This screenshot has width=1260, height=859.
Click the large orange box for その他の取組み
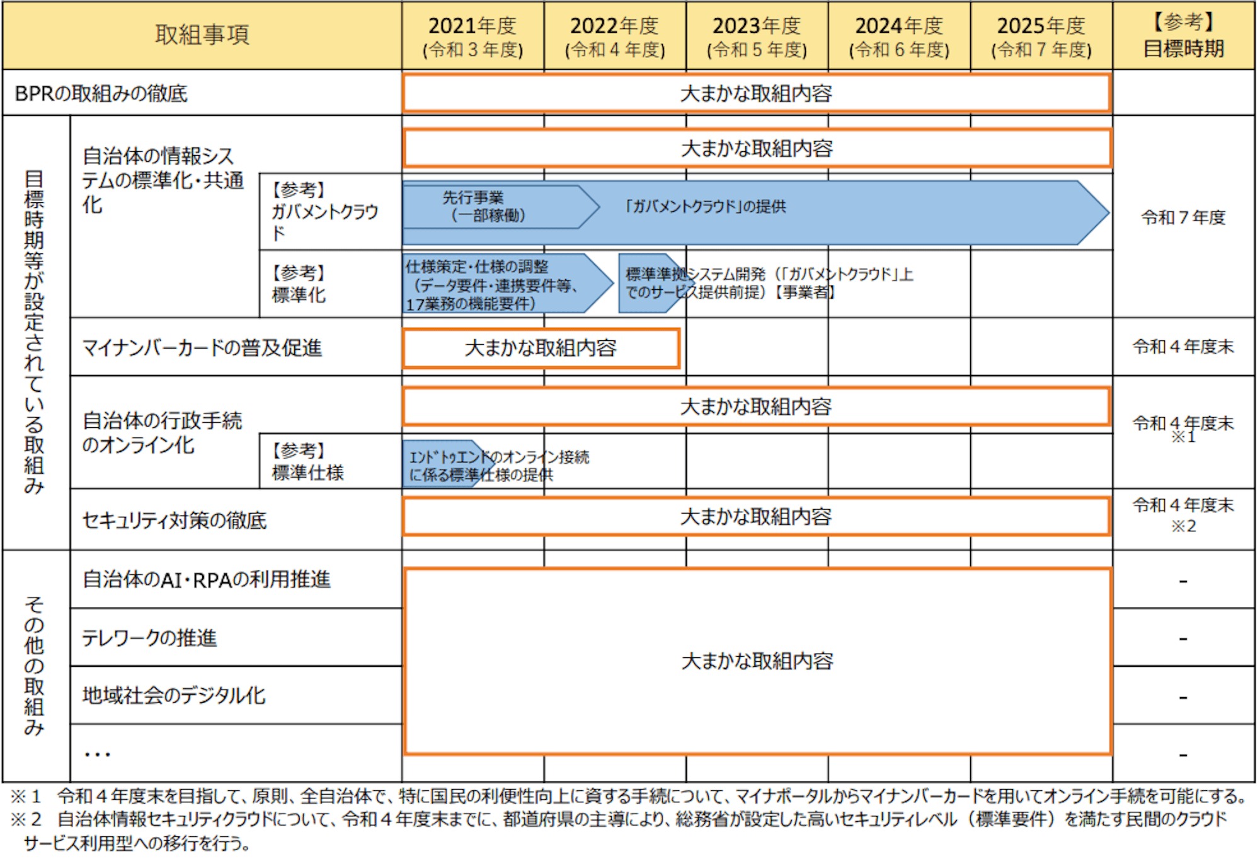click(756, 660)
